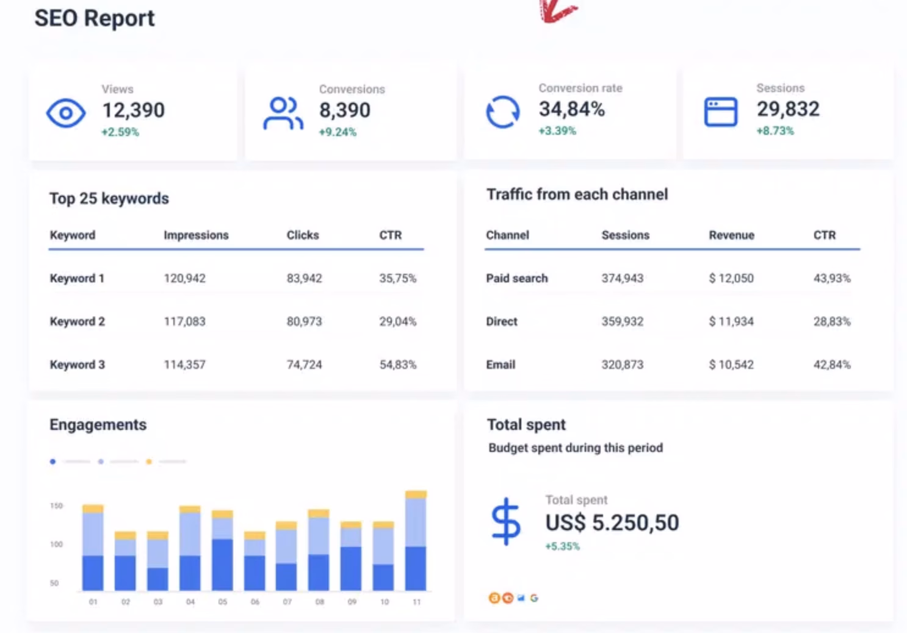907x633 pixels.
Task: Click the eye icon in Views card
Action: pos(66,113)
